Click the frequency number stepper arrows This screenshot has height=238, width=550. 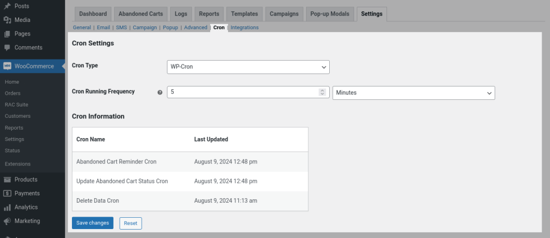[x=322, y=93]
